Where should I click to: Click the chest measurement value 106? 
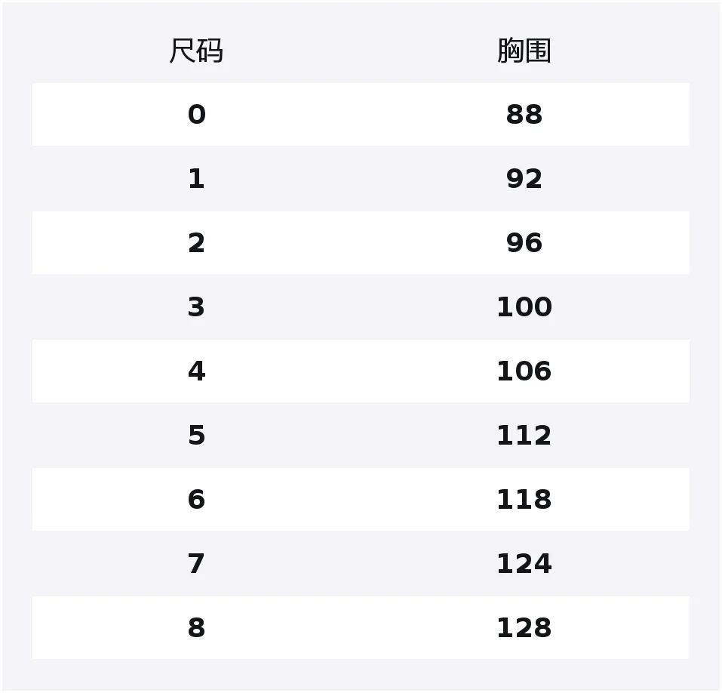pos(524,371)
